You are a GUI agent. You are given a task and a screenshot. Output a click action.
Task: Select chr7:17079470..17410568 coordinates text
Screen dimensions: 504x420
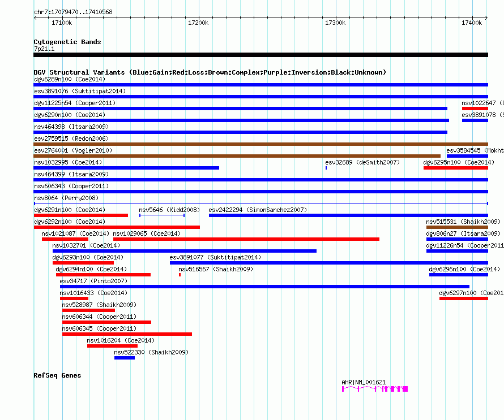[73, 12]
